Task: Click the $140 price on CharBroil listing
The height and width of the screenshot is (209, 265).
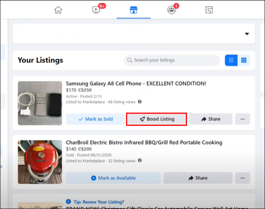Action: click(71, 149)
